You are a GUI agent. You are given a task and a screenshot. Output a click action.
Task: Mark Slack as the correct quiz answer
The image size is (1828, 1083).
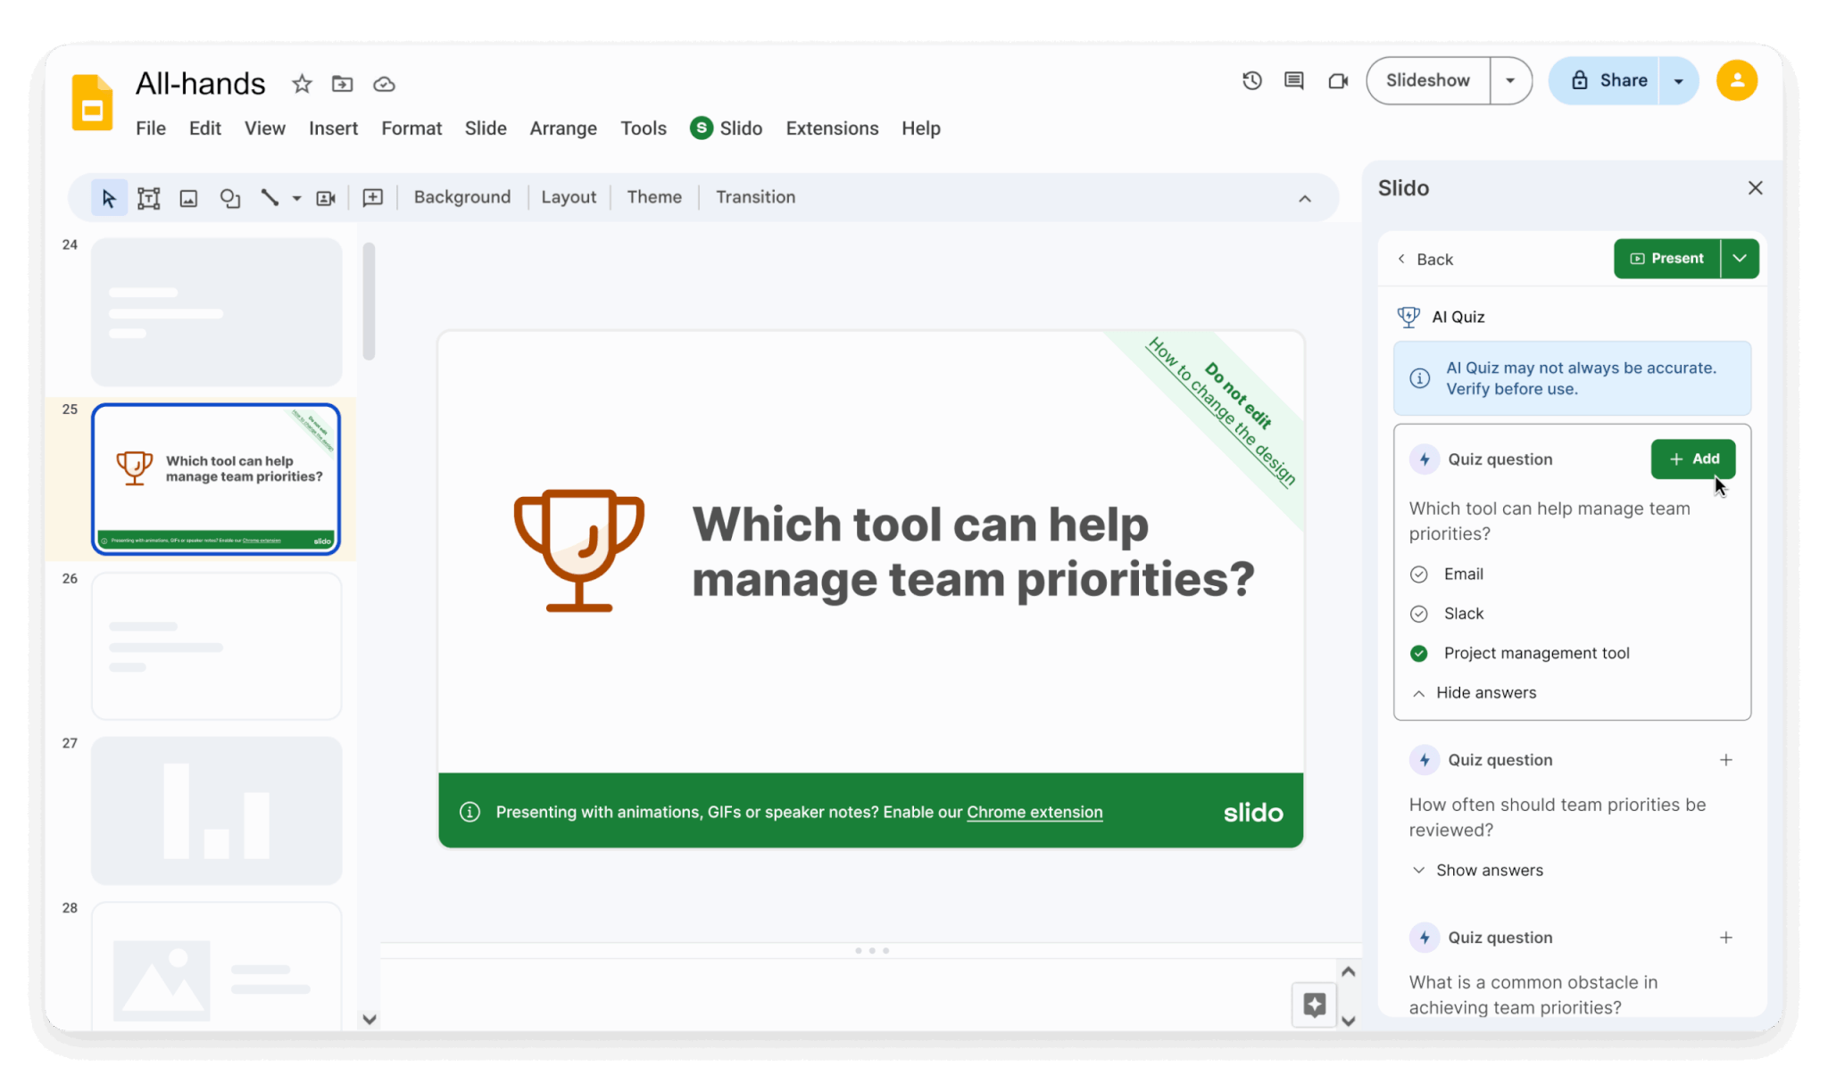[x=1418, y=613]
